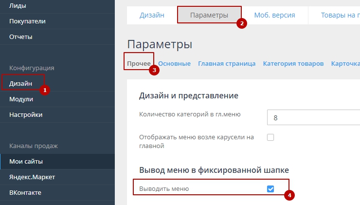360x205 pixels.
Task: Go to Категория товаров subsection
Action: click(x=293, y=63)
